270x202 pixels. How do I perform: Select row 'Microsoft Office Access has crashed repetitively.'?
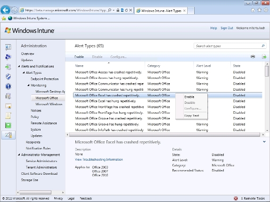(168, 72)
